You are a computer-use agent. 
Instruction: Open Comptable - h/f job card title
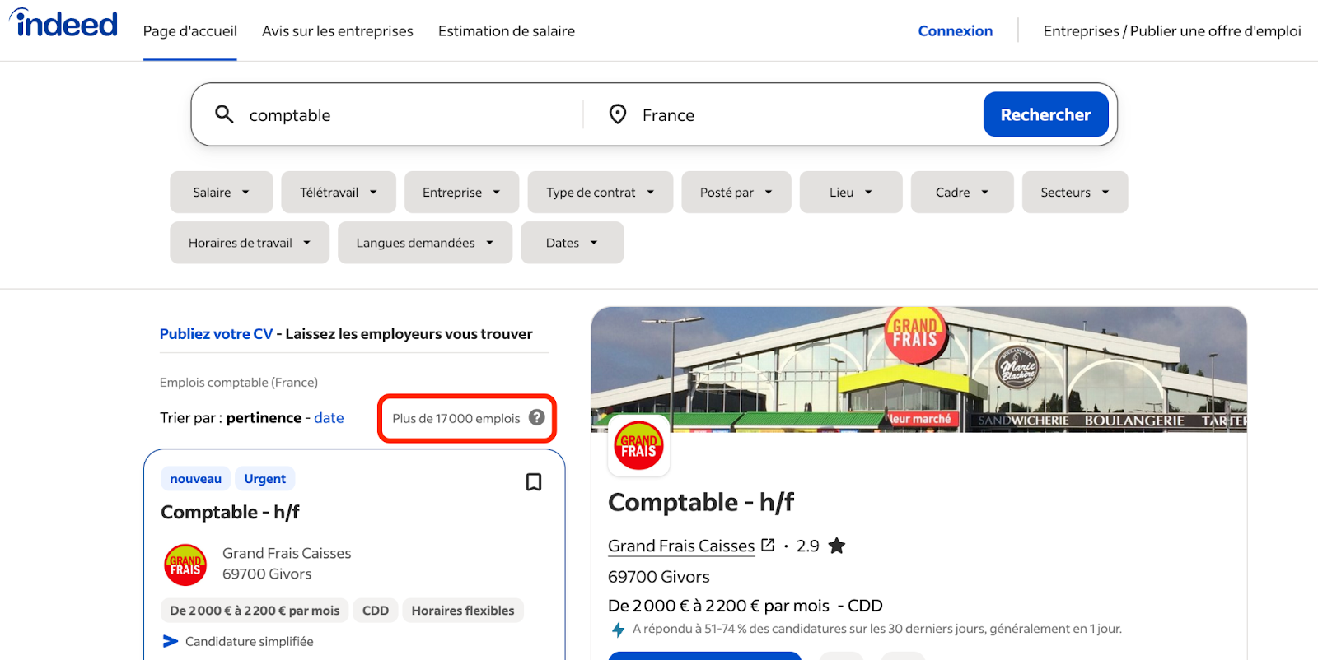point(230,512)
